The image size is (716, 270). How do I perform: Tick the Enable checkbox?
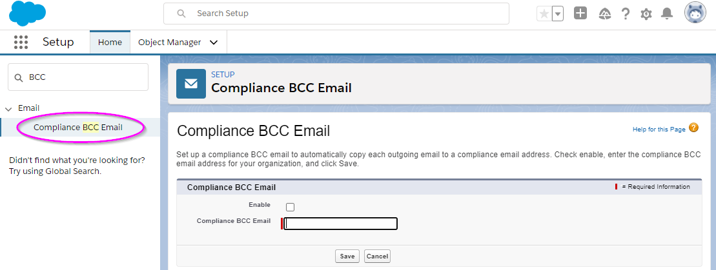tap(290, 207)
